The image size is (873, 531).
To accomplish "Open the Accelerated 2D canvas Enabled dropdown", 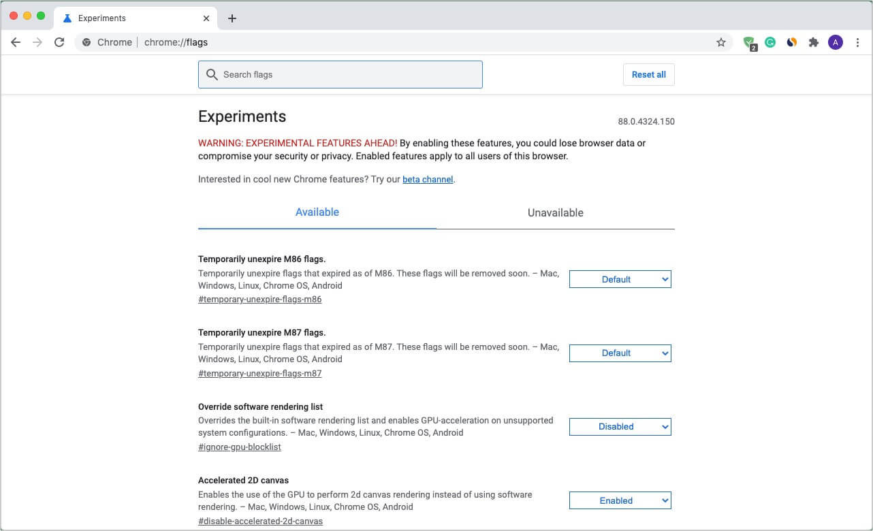I will pyautogui.click(x=620, y=500).
